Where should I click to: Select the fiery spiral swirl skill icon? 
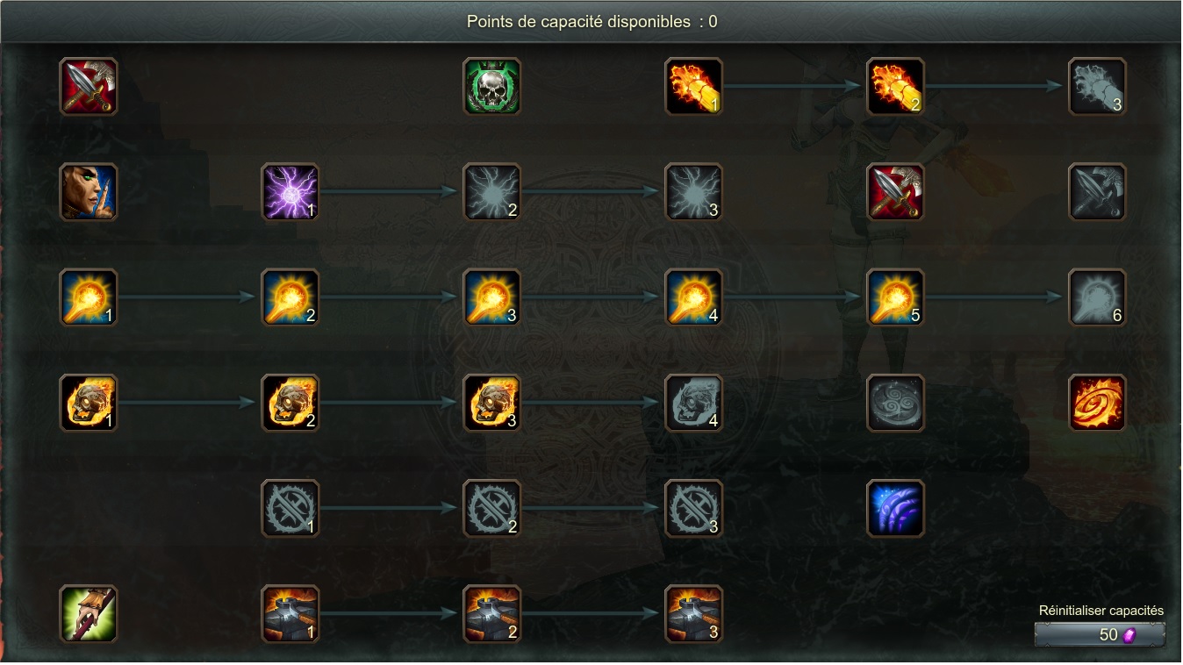point(1097,403)
